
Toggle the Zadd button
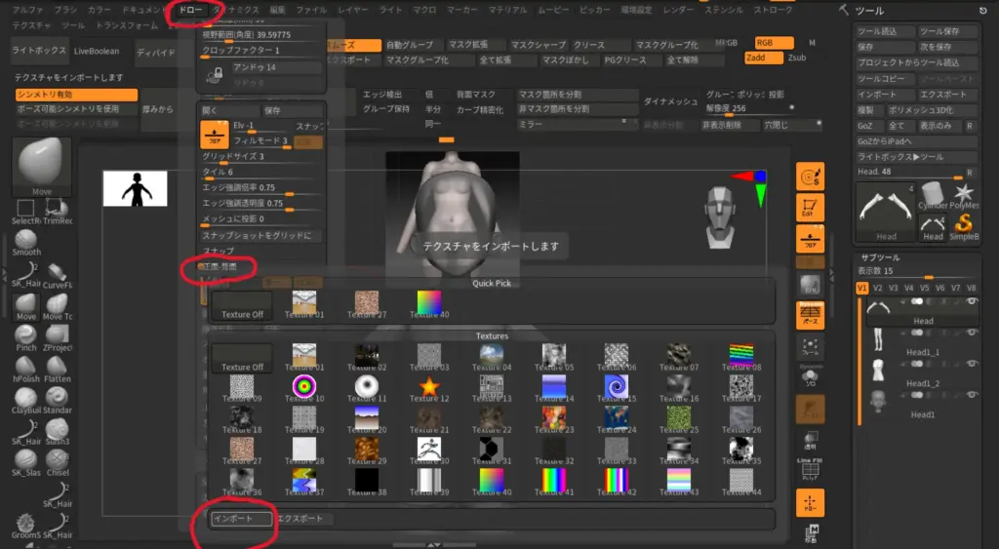[763, 58]
